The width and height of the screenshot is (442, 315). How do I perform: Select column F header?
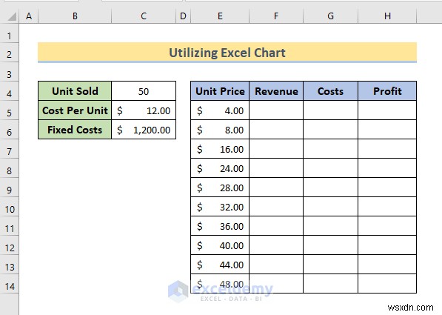click(276, 16)
